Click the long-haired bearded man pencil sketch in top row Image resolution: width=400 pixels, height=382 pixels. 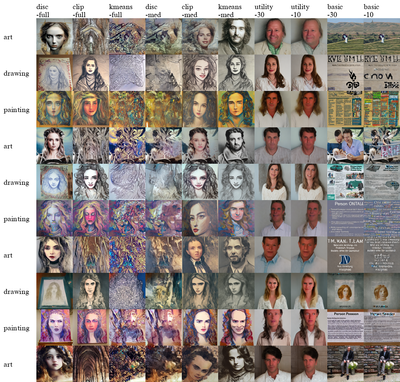(236, 36)
